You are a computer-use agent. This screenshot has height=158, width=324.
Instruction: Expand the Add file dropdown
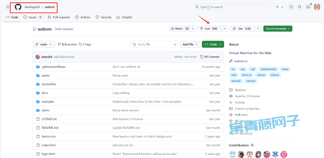190,44
